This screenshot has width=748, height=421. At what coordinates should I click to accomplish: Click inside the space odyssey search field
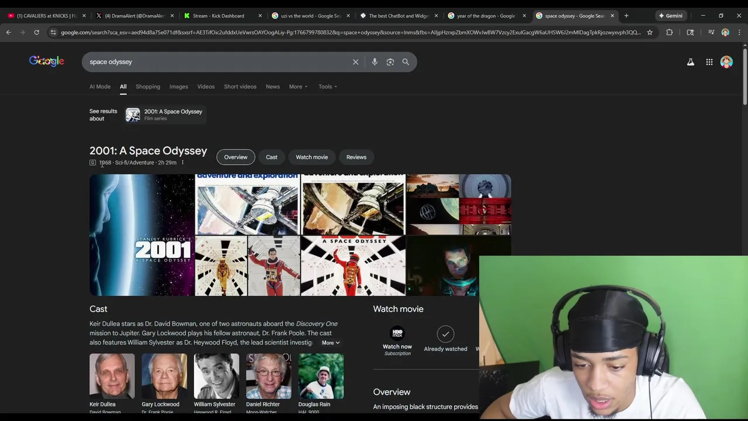click(216, 62)
